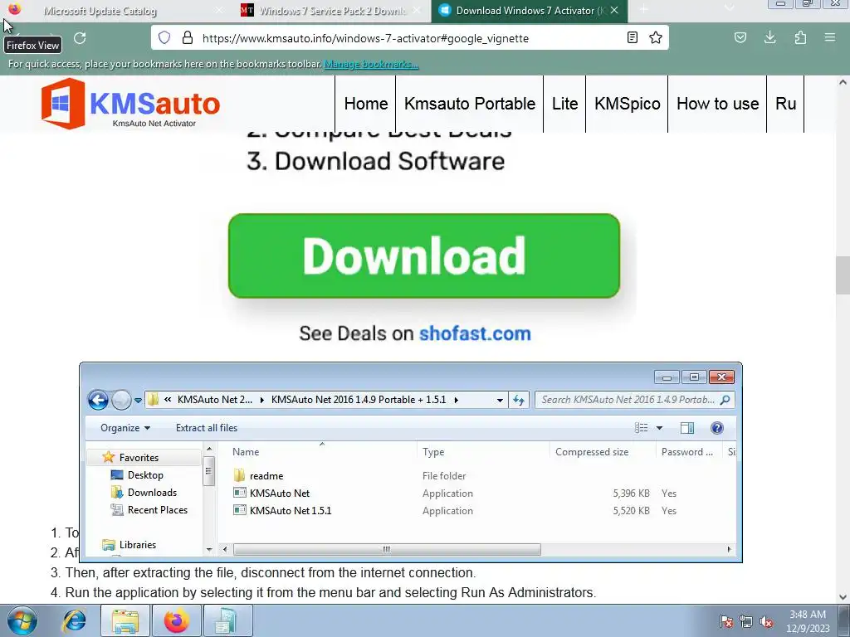This screenshot has height=637, width=850.
Task: Select the Download Windows 7 Activator tab
Action: tap(529, 10)
